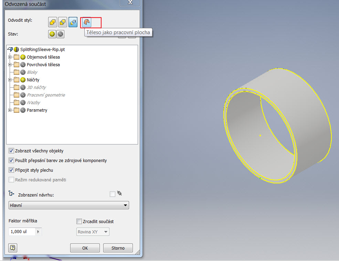339x261 pixels.
Task: Click the Bloky folder icon
Action: [17, 72]
